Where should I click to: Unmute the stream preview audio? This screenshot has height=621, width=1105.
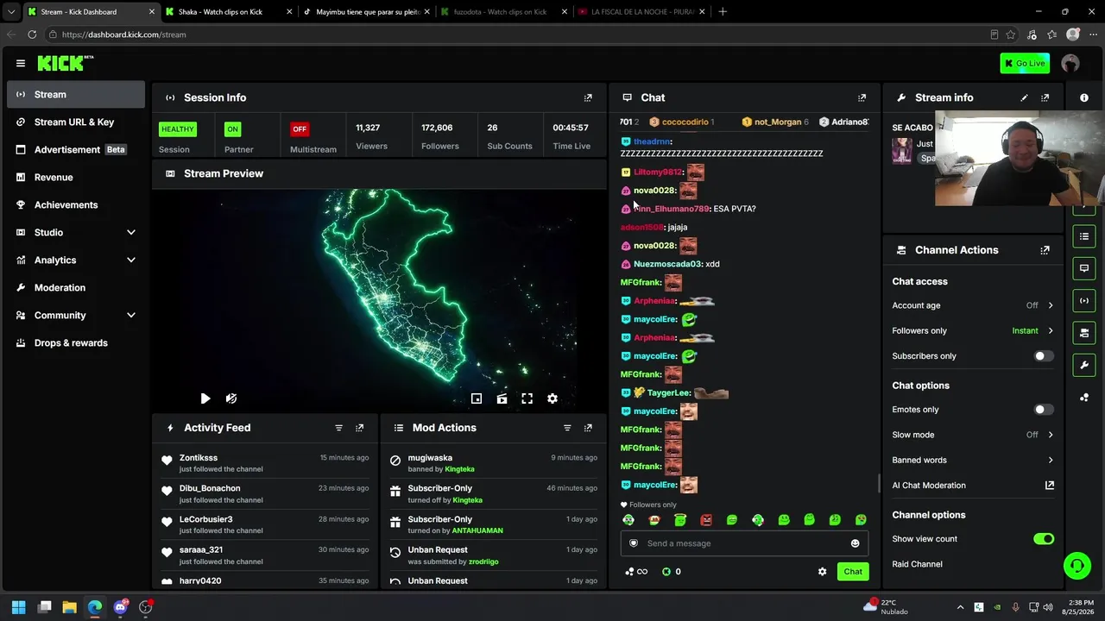pos(231,398)
